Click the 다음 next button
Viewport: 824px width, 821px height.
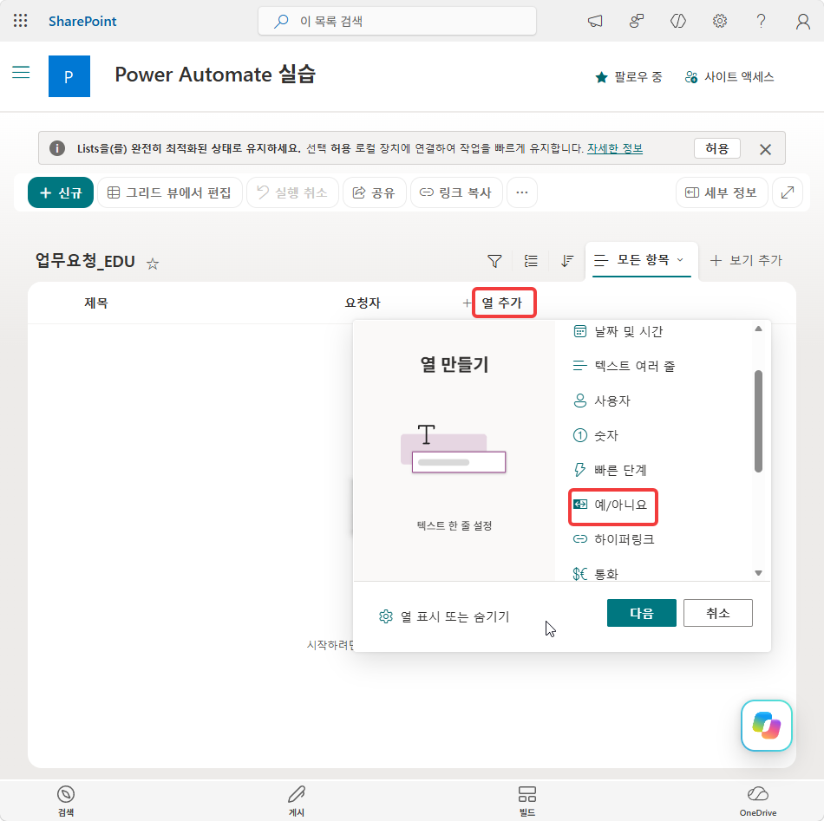click(x=642, y=613)
